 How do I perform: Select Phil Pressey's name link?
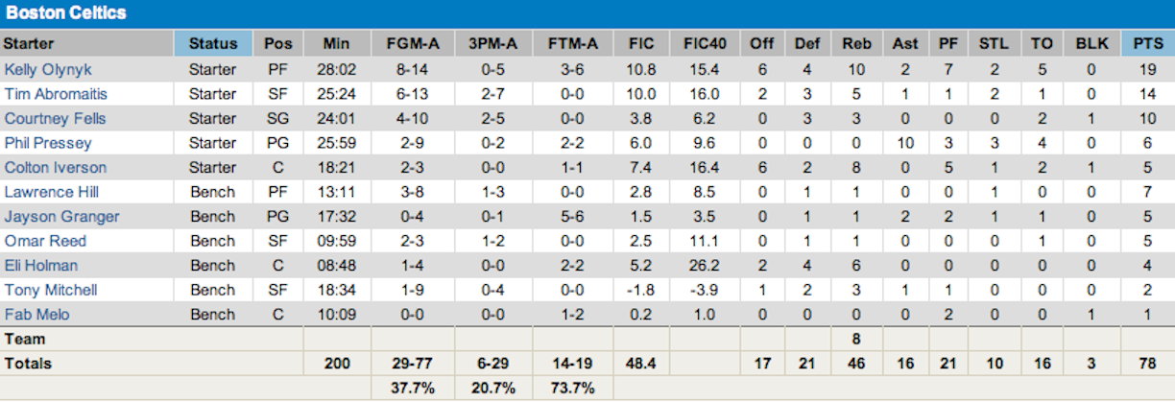click(x=48, y=143)
